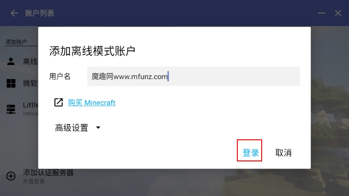Select the offline account person icon
The image size is (349, 196).
pos(11,61)
